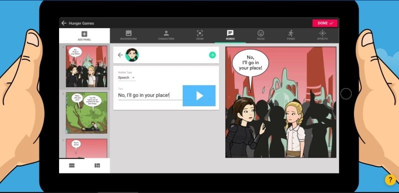Open the Background tab

129,35
